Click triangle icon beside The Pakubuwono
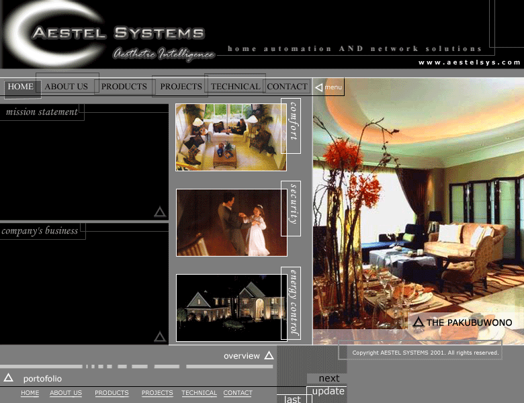 (418, 322)
